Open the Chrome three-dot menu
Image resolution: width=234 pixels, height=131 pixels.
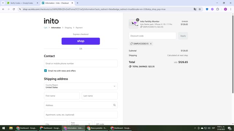pos(231,9)
